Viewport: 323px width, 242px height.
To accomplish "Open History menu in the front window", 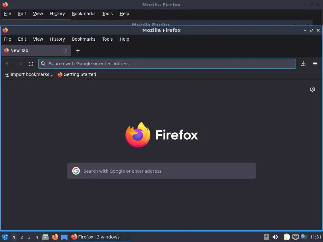I will pyautogui.click(x=57, y=39).
